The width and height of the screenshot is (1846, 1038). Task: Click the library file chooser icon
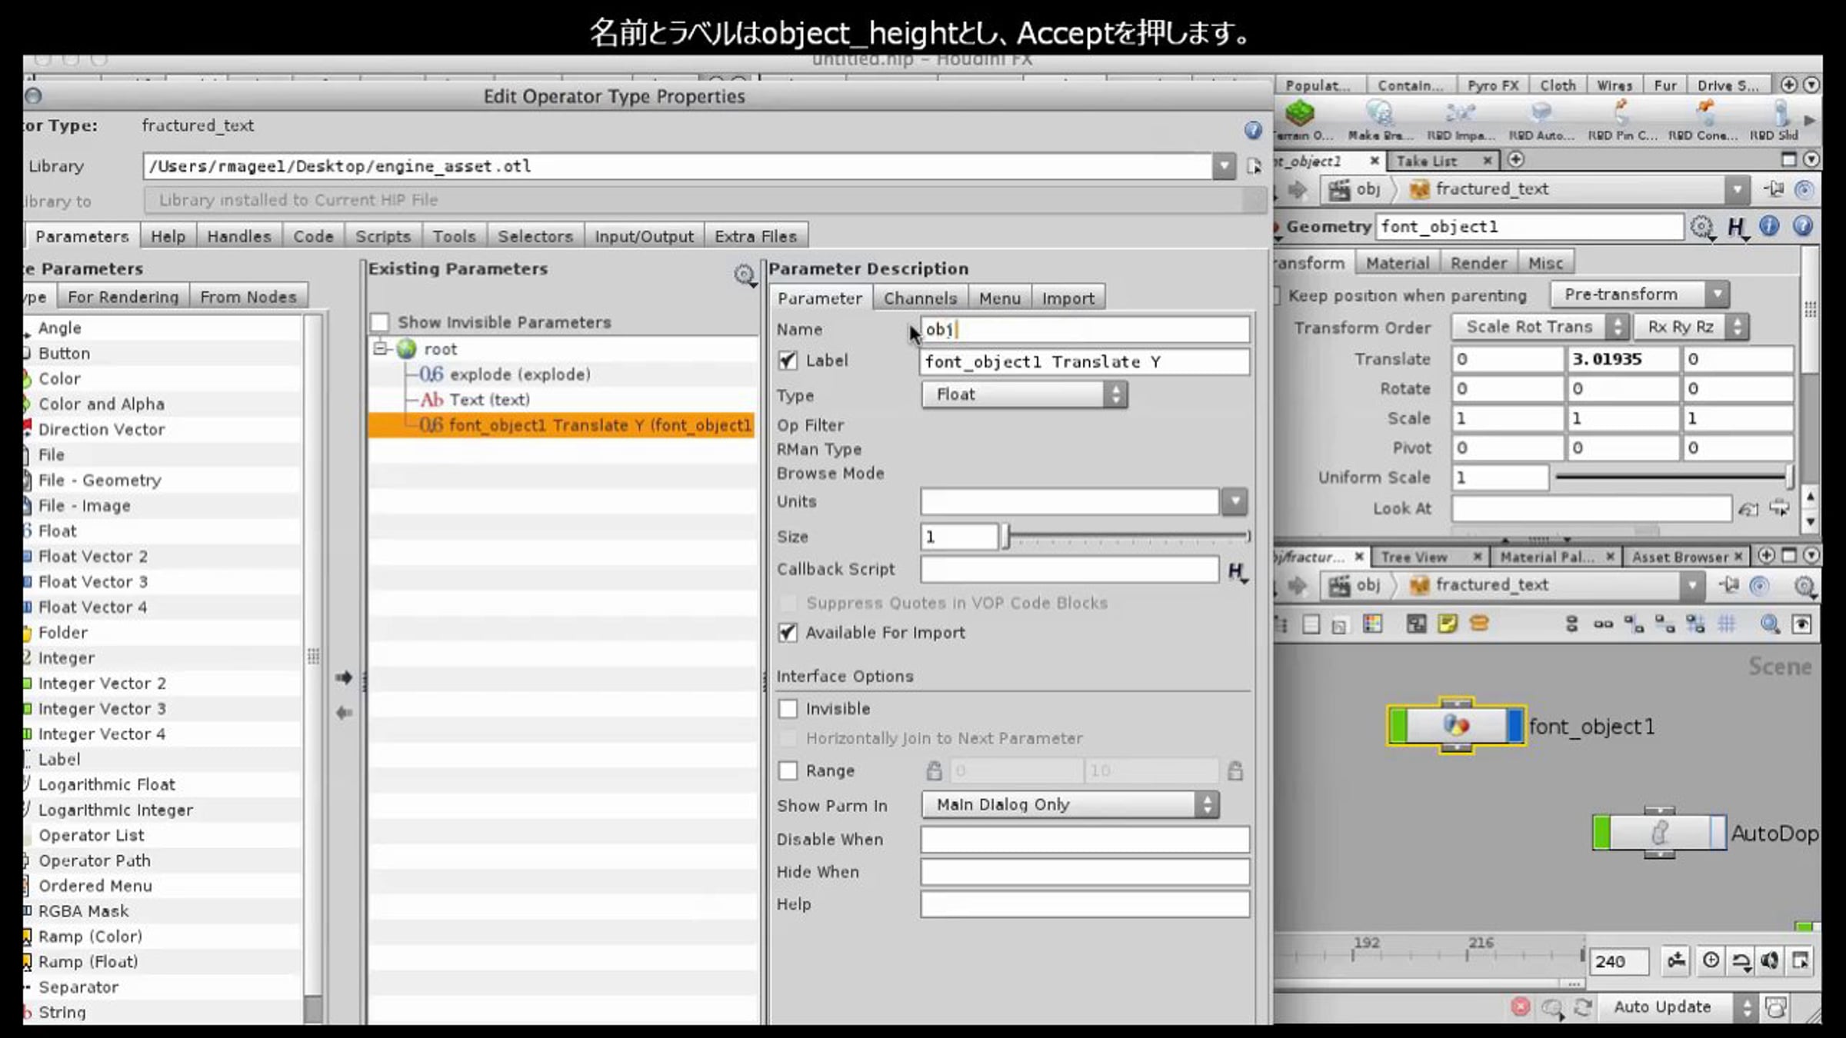tap(1254, 166)
